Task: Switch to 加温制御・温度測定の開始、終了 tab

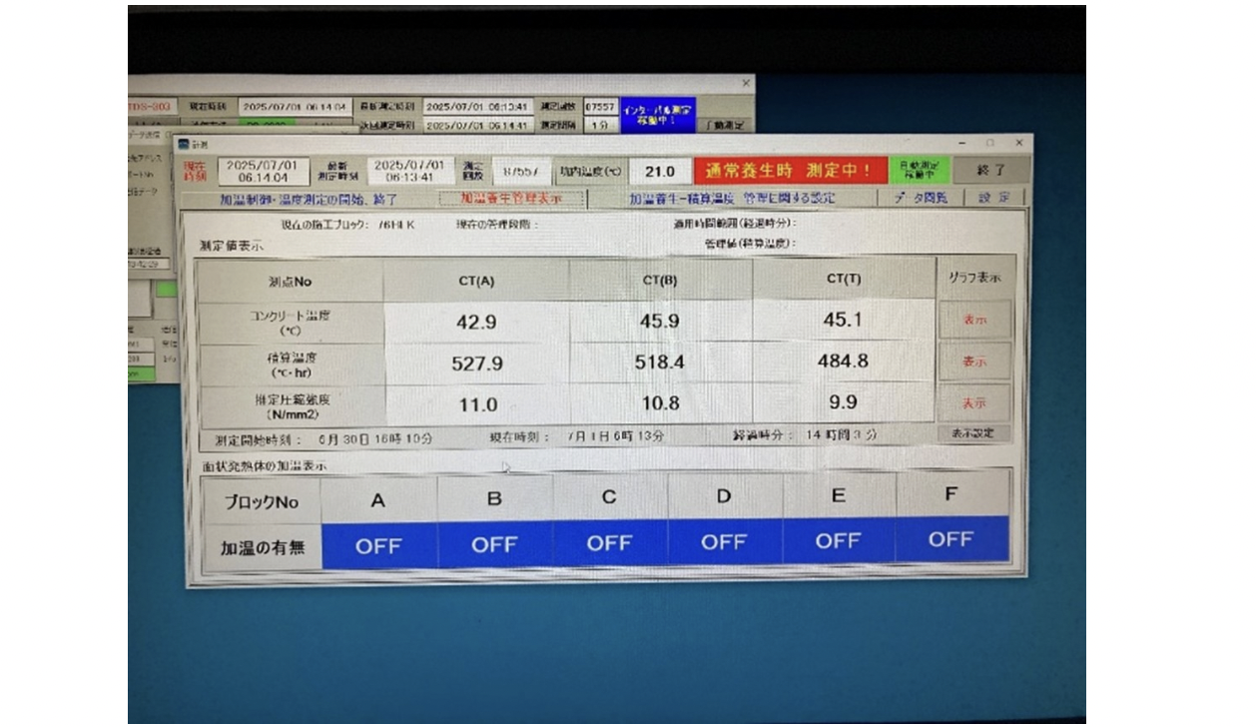Action: (309, 199)
